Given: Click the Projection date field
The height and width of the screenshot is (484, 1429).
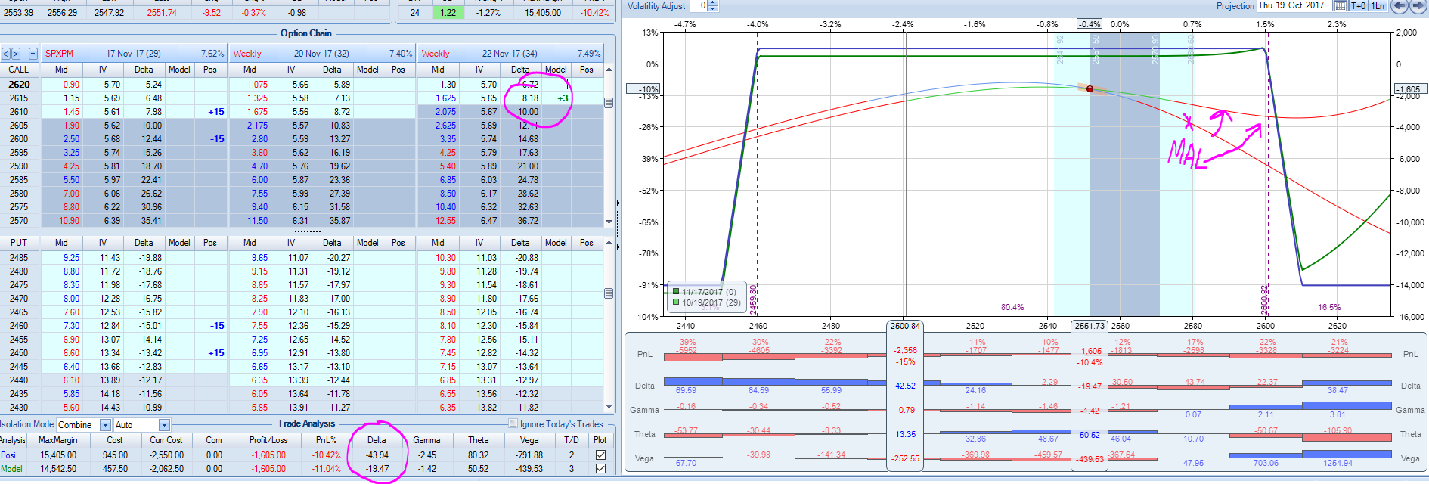Looking at the screenshot, I should [1291, 6].
